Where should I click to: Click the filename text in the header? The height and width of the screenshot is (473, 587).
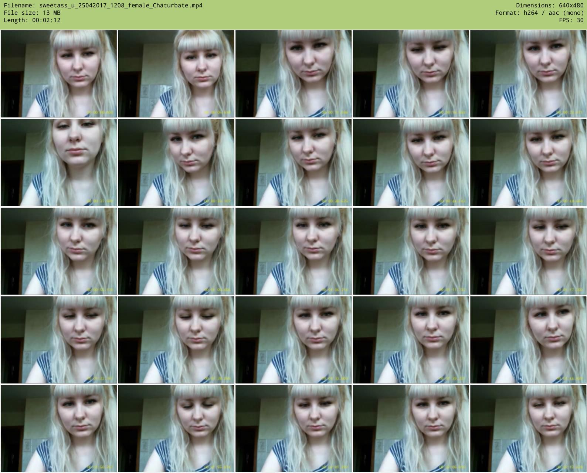103,6
